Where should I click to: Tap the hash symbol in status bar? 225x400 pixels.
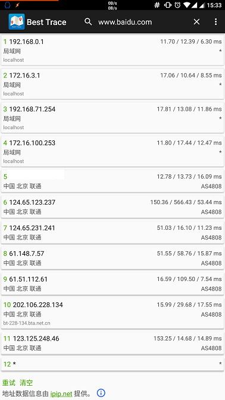coord(157,5)
